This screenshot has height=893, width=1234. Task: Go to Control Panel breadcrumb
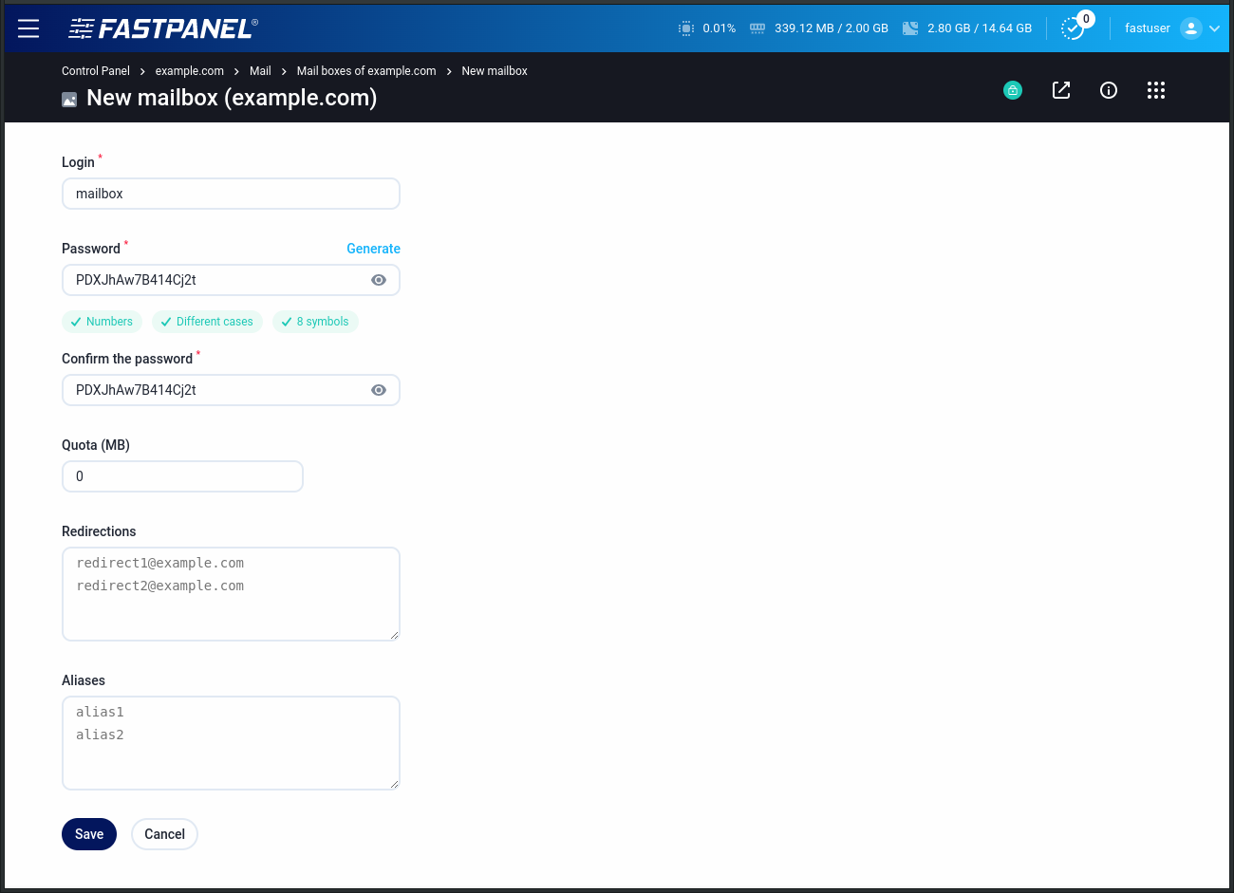click(x=96, y=71)
